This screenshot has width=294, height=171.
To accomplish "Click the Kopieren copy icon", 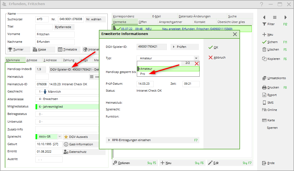I will [x=264, y=59].
